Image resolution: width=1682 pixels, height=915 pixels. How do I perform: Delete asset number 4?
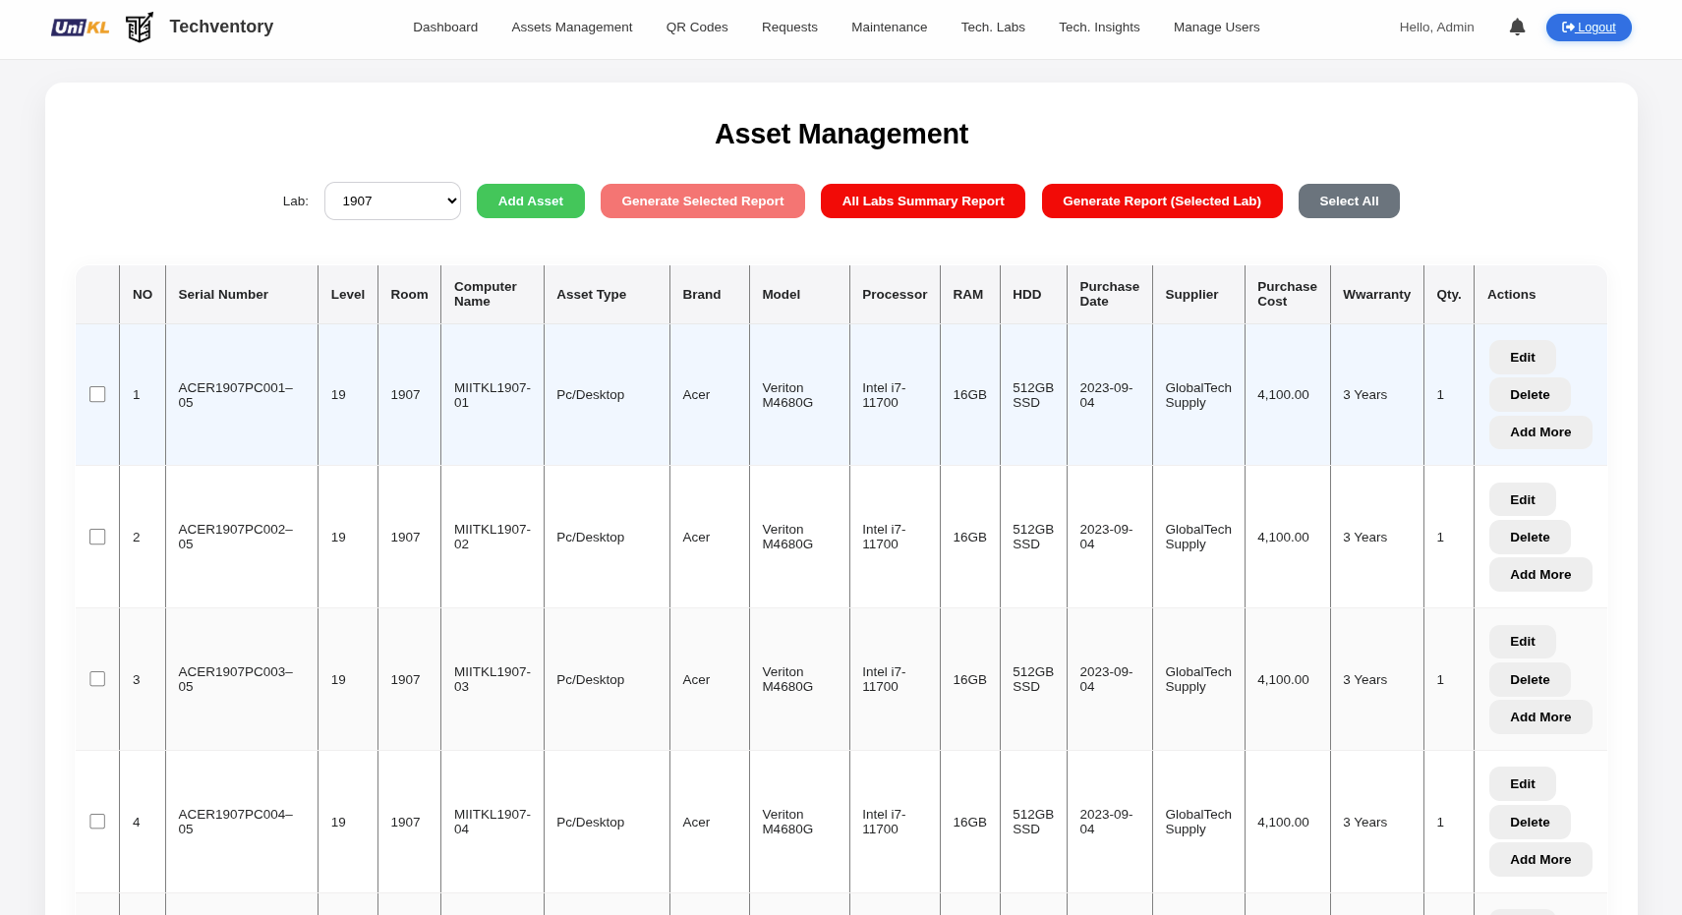point(1529,822)
